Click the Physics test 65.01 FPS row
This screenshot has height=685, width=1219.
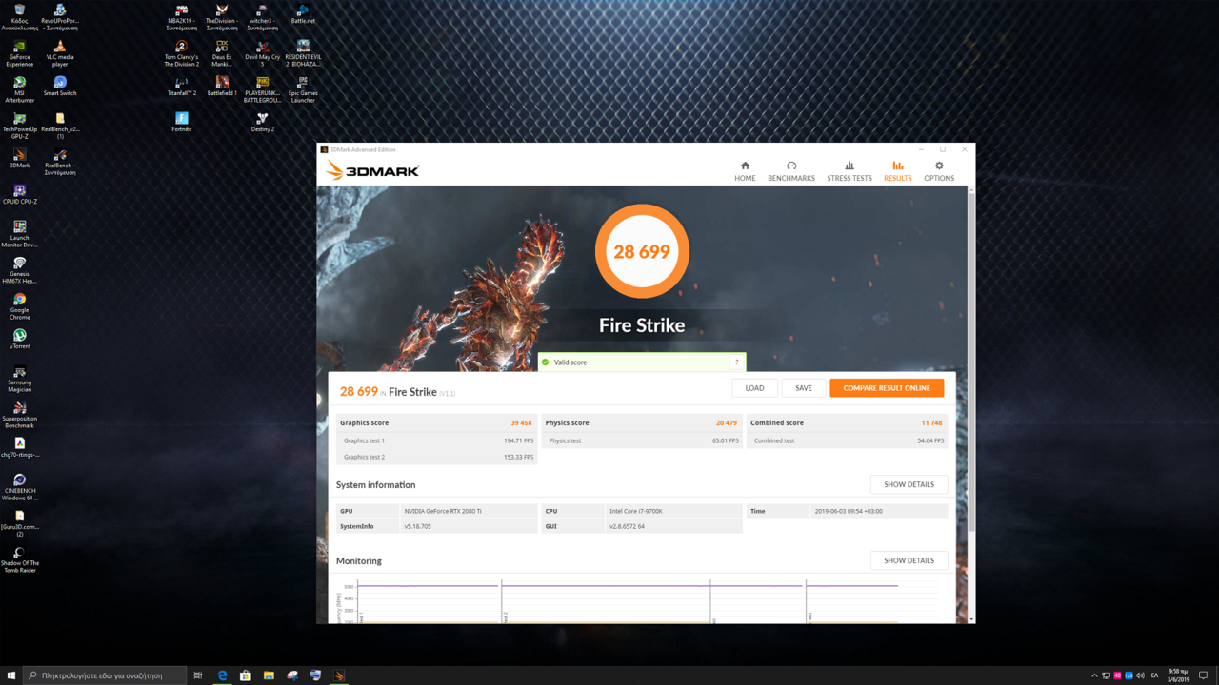(x=642, y=440)
